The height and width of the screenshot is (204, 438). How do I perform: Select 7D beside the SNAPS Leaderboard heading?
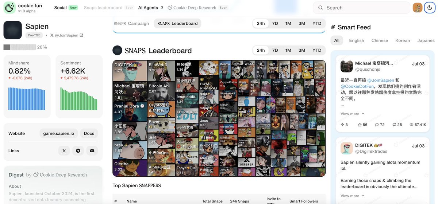pyautogui.click(x=275, y=50)
